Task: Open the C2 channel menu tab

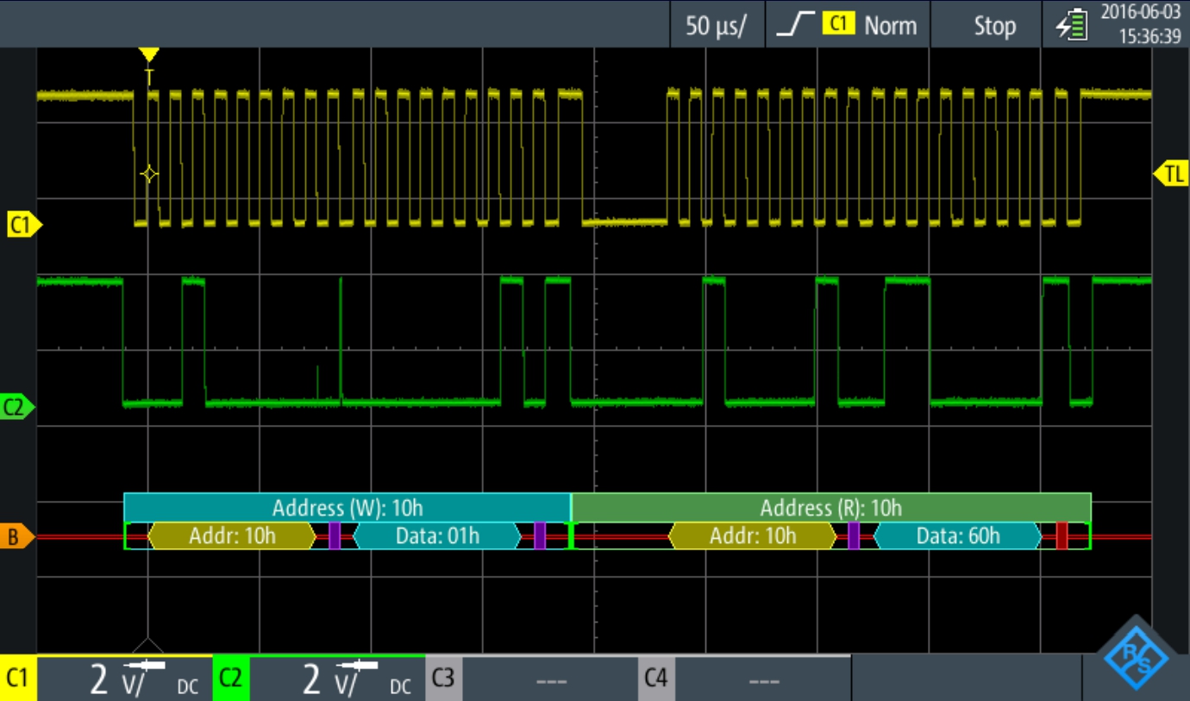Action: pyautogui.click(x=231, y=679)
